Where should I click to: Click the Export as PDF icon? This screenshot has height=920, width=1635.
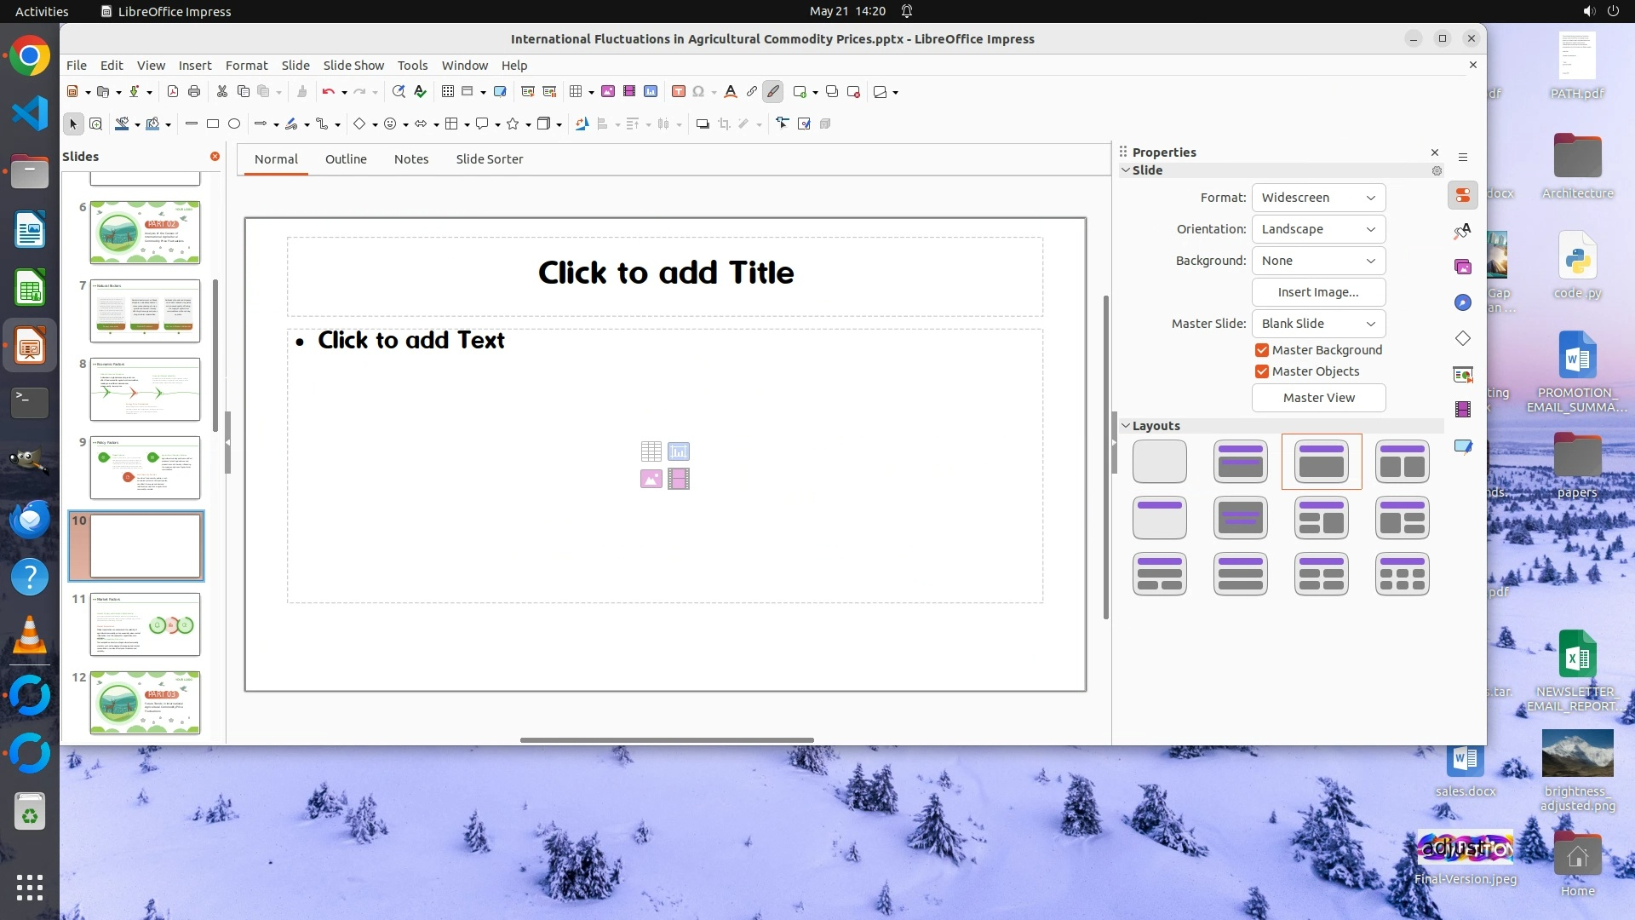click(173, 92)
